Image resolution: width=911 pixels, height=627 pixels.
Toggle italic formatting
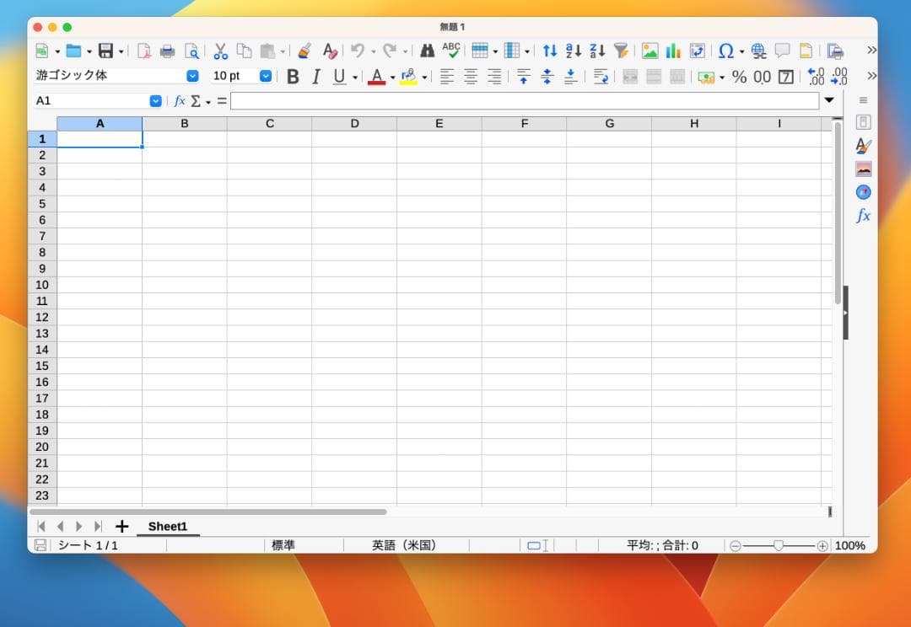pyautogui.click(x=316, y=77)
